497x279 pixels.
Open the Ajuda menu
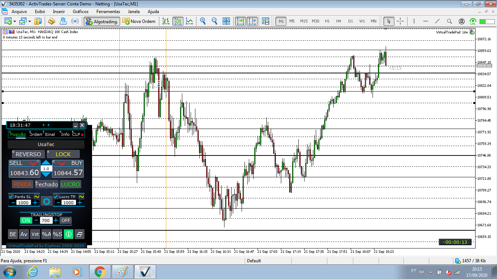[x=153, y=12]
